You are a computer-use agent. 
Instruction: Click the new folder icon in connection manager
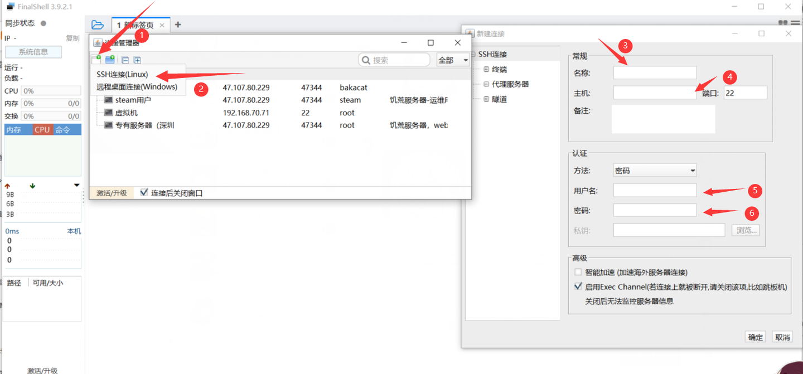[110, 60]
